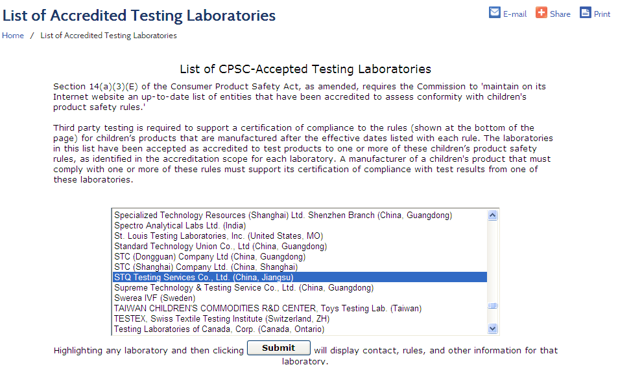Go to the Home breadcrumb link

(12, 36)
